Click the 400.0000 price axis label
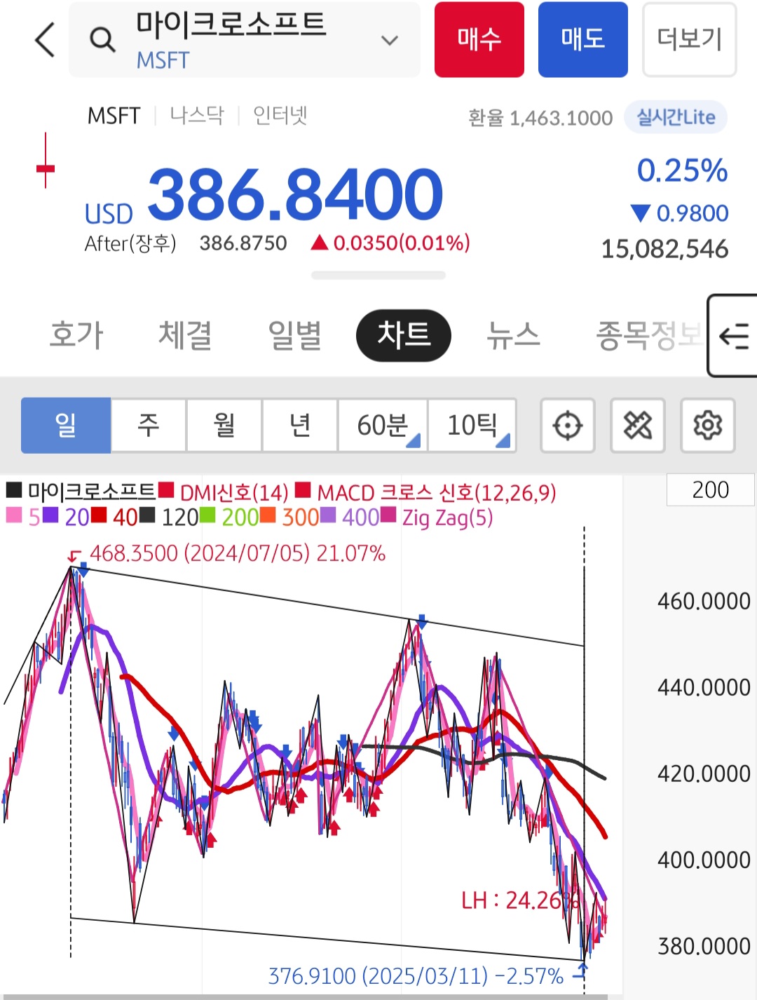This screenshot has width=757, height=1000. click(x=704, y=860)
